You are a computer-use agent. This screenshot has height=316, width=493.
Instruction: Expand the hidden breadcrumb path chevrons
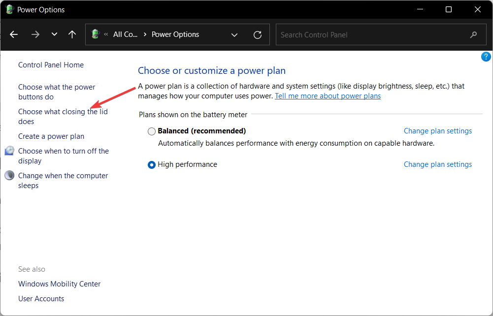[x=106, y=34]
